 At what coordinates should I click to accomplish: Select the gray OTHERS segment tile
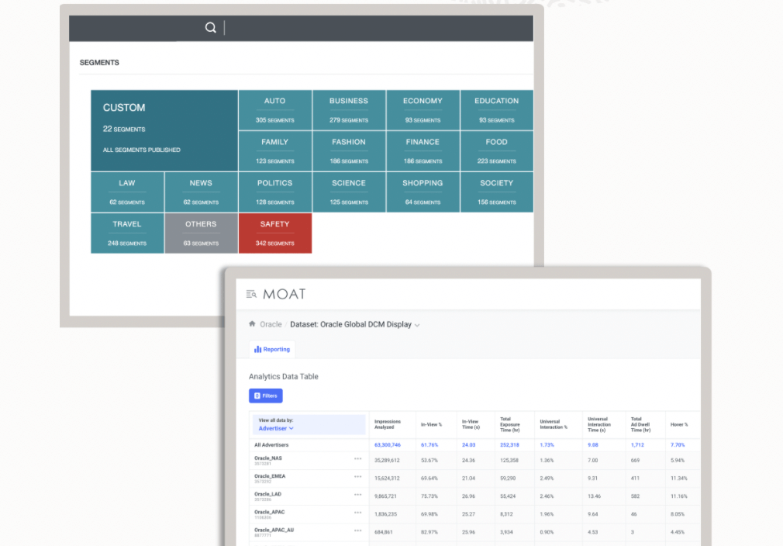point(202,233)
